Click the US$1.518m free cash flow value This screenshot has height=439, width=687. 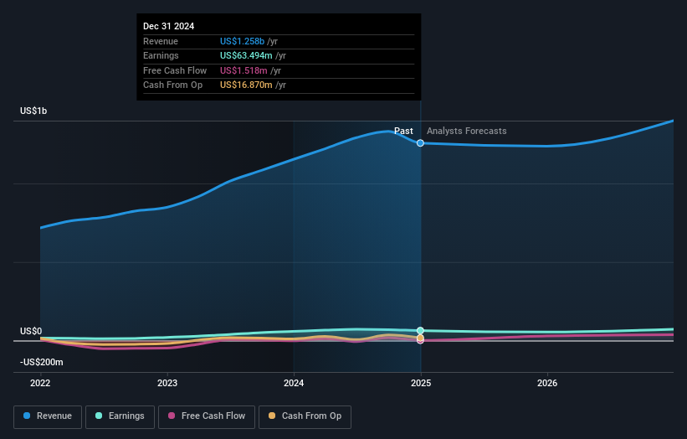[x=244, y=70]
